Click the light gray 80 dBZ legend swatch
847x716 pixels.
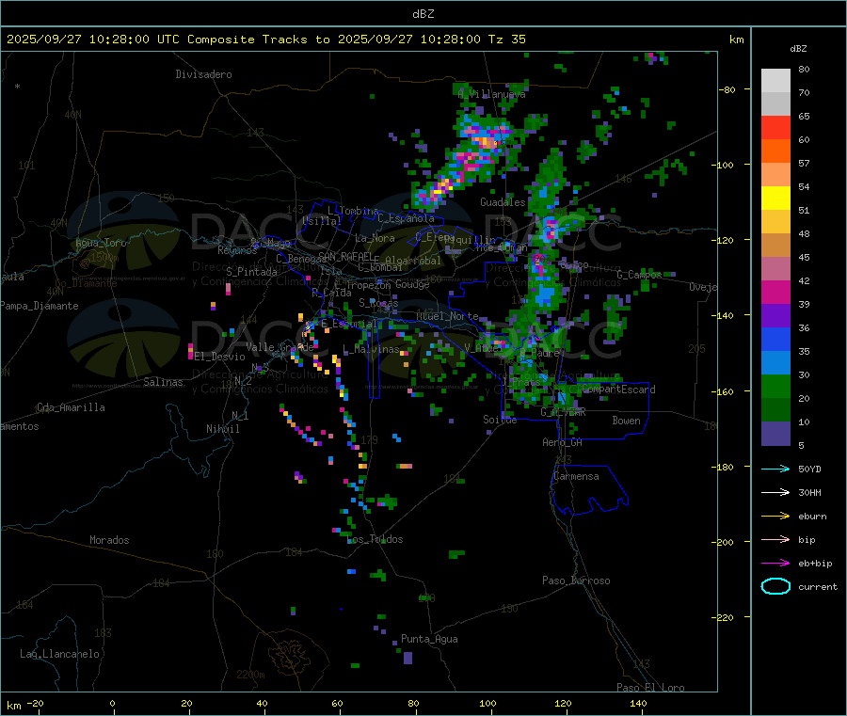pos(775,81)
